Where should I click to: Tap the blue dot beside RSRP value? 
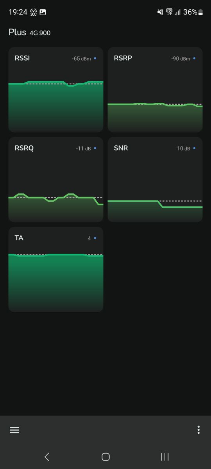(x=194, y=58)
